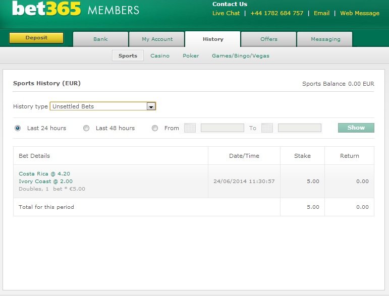
Task: Select the Sports sub-tab
Action: click(128, 55)
